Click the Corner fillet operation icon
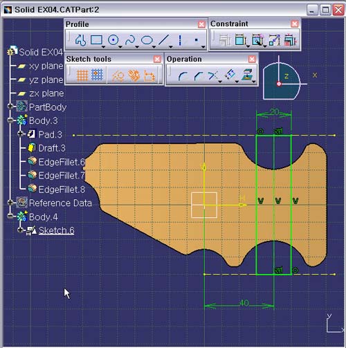The image size is (346, 348). pyautogui.click(x=183, y=76)
